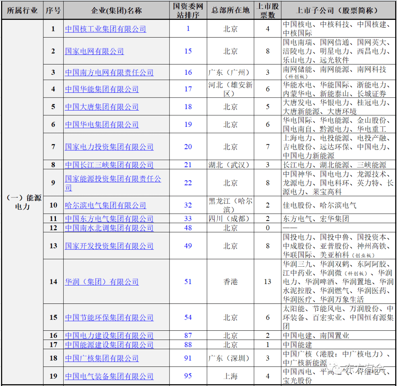Open the 中国电气装备集团有限公司 link
The image size is (397, 386).
109,376
